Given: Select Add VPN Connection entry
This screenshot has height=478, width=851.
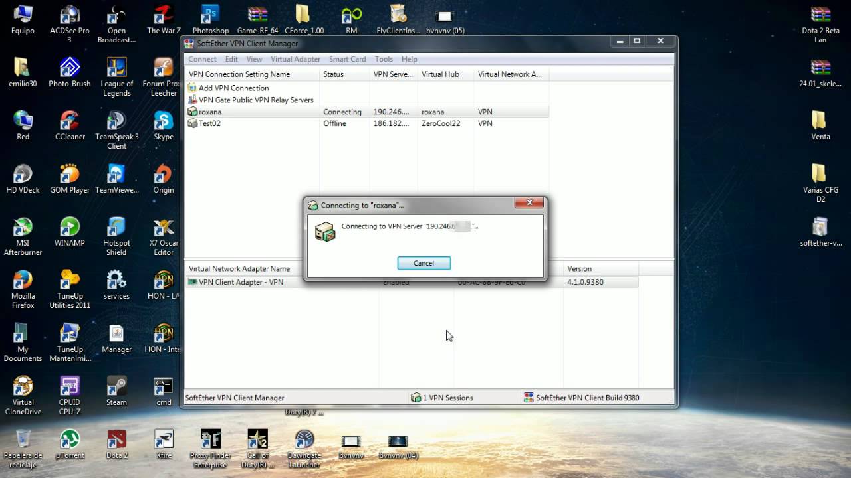Looking at the screenshot, I should tap(228, 88).
